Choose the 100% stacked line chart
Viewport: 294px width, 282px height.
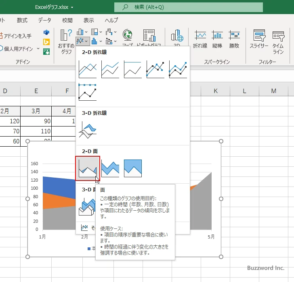click(133, 69)
